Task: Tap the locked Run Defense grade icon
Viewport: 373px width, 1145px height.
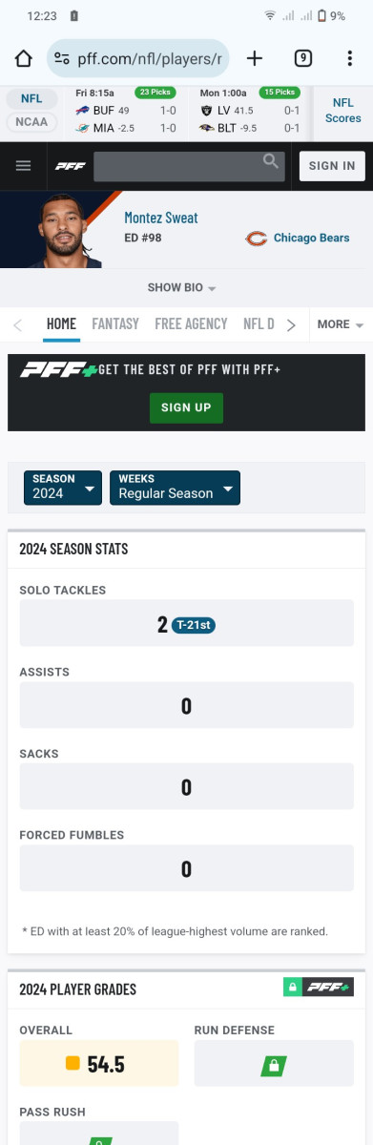Action: [274, 1063]
